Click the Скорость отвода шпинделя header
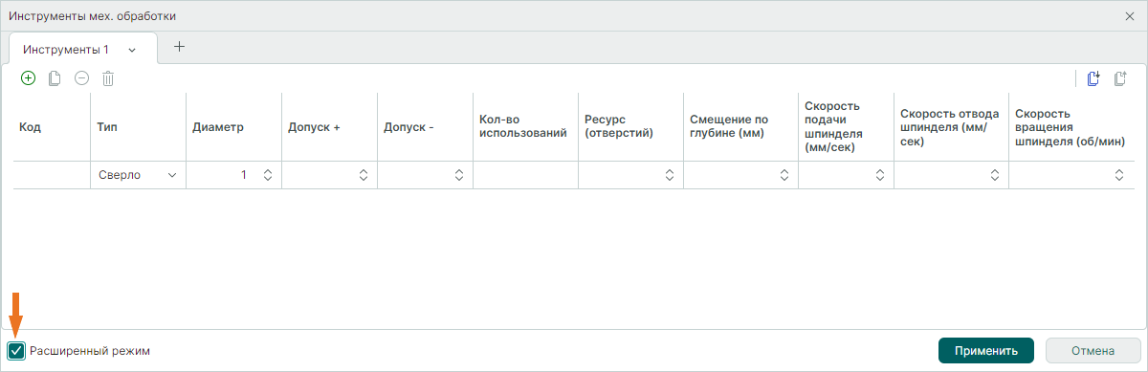 pyautogui.click(x=951, y=127)
